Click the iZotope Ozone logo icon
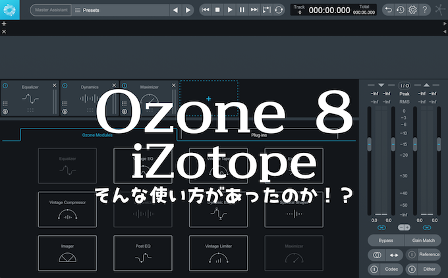Screen dimensions: 448x278 point(10,10)
